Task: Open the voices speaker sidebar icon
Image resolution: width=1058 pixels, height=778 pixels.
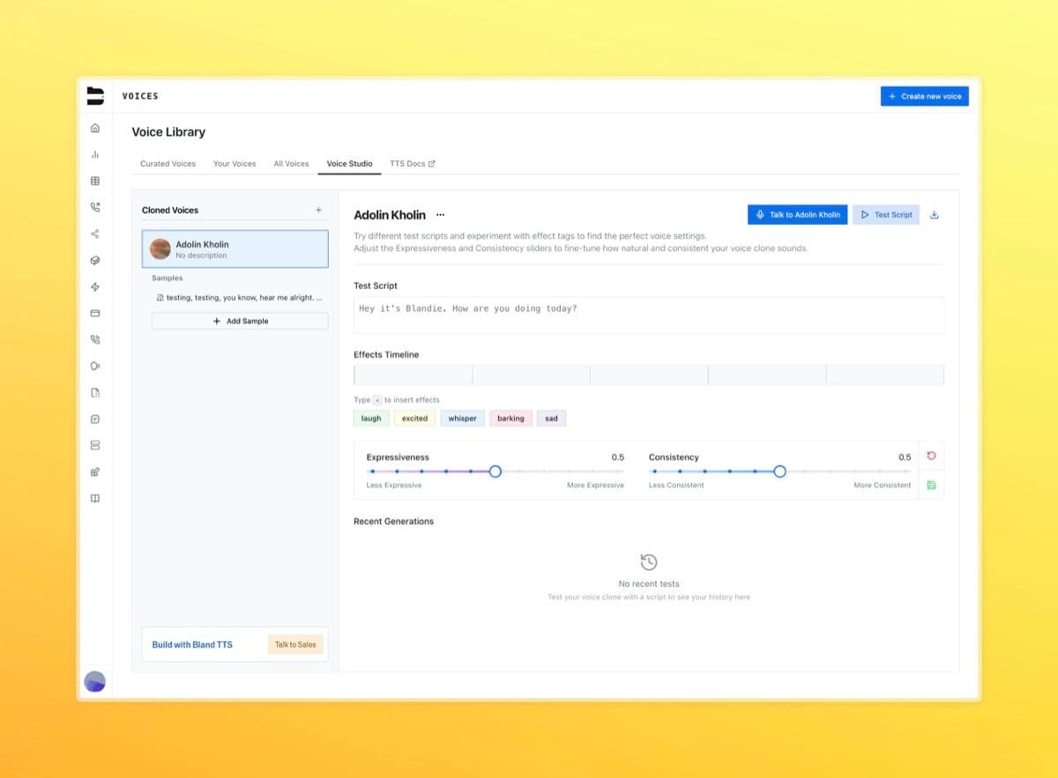Action: [x=95, y=366]
